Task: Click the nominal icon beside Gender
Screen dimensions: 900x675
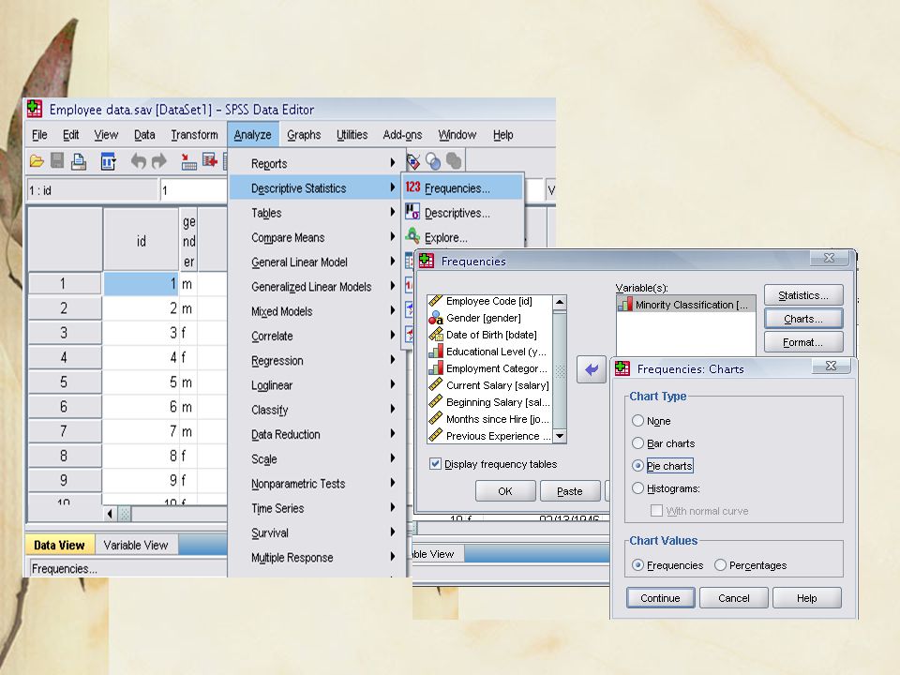Action: [x=436, y=318]
